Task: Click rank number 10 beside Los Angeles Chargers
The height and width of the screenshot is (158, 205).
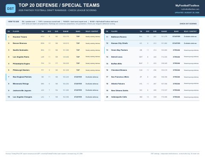Action: point(9,97)
